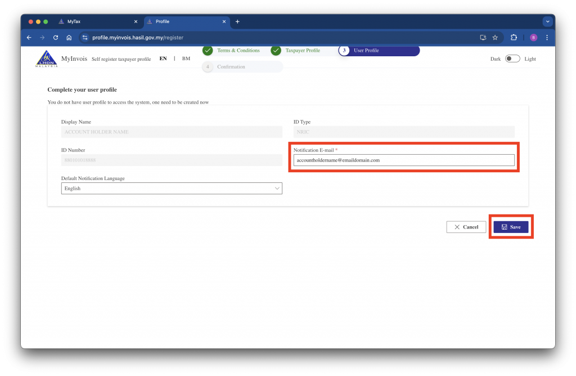Screen dimensions: 576x376
Task: Bookmark this page with the star icon
Action: [x=495, y=38]
